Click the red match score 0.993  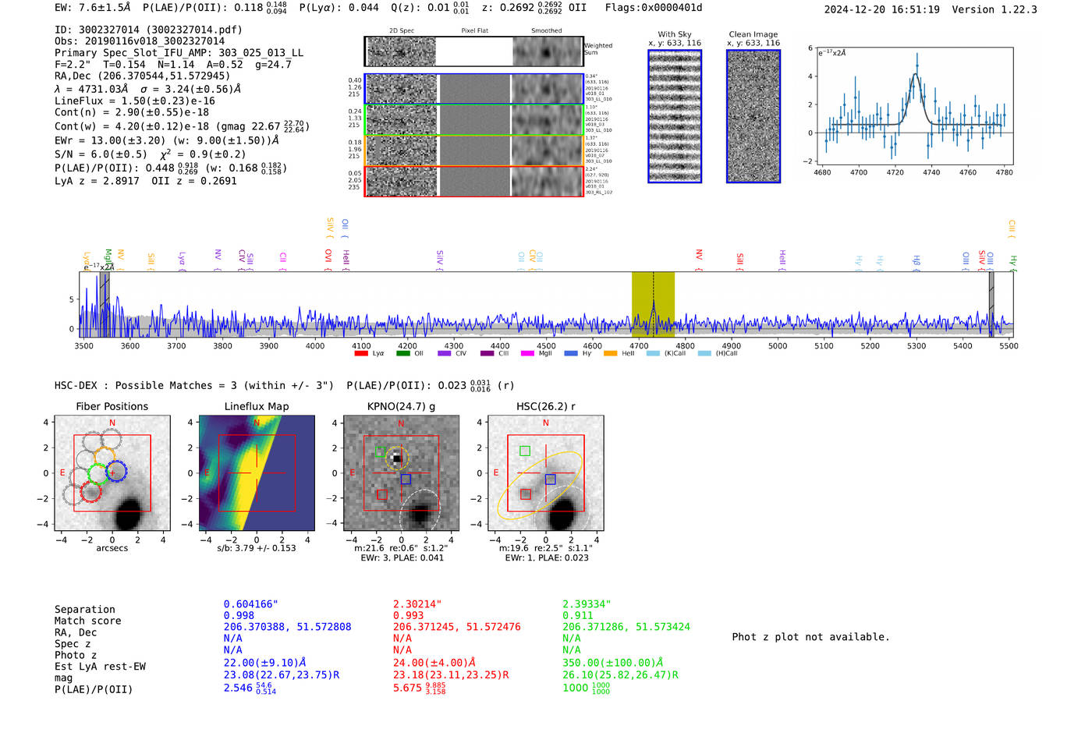pyautogui.click(x=408, y=616)
